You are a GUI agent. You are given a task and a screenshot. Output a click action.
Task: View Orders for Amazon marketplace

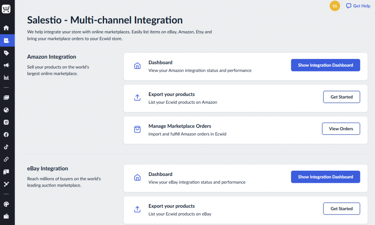pyautogui.click(x=341, y=129)
